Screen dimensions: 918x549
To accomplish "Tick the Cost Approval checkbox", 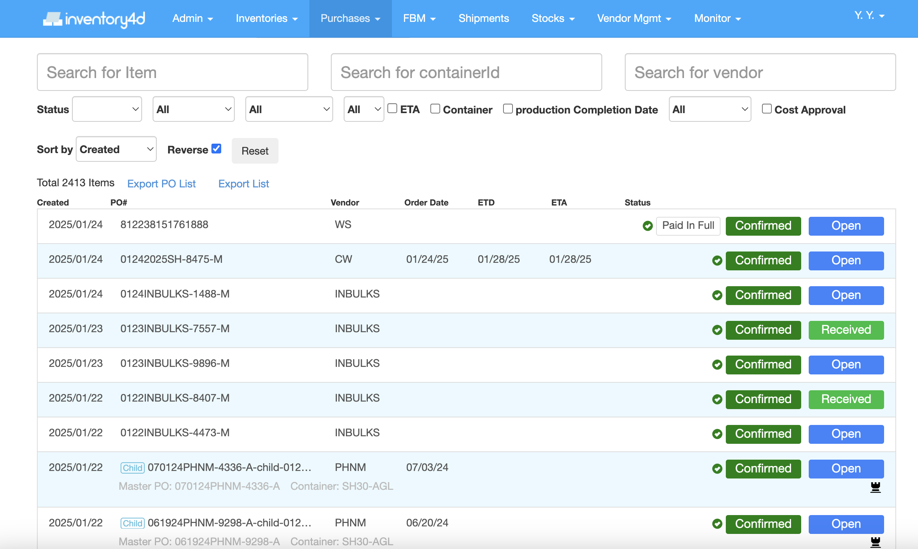I will 767,109.
